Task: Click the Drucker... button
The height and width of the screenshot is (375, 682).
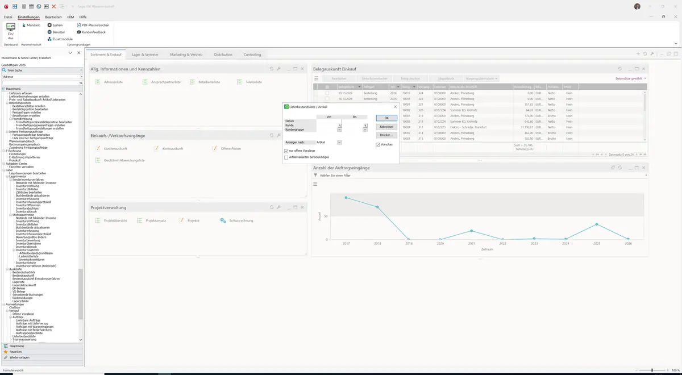Action: (386, 135)
